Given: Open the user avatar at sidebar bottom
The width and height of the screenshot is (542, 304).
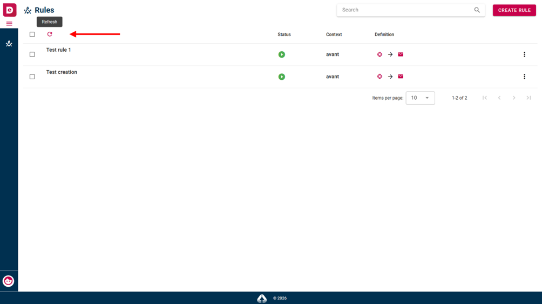Looking at the screenshot, I should click(8, 281).
